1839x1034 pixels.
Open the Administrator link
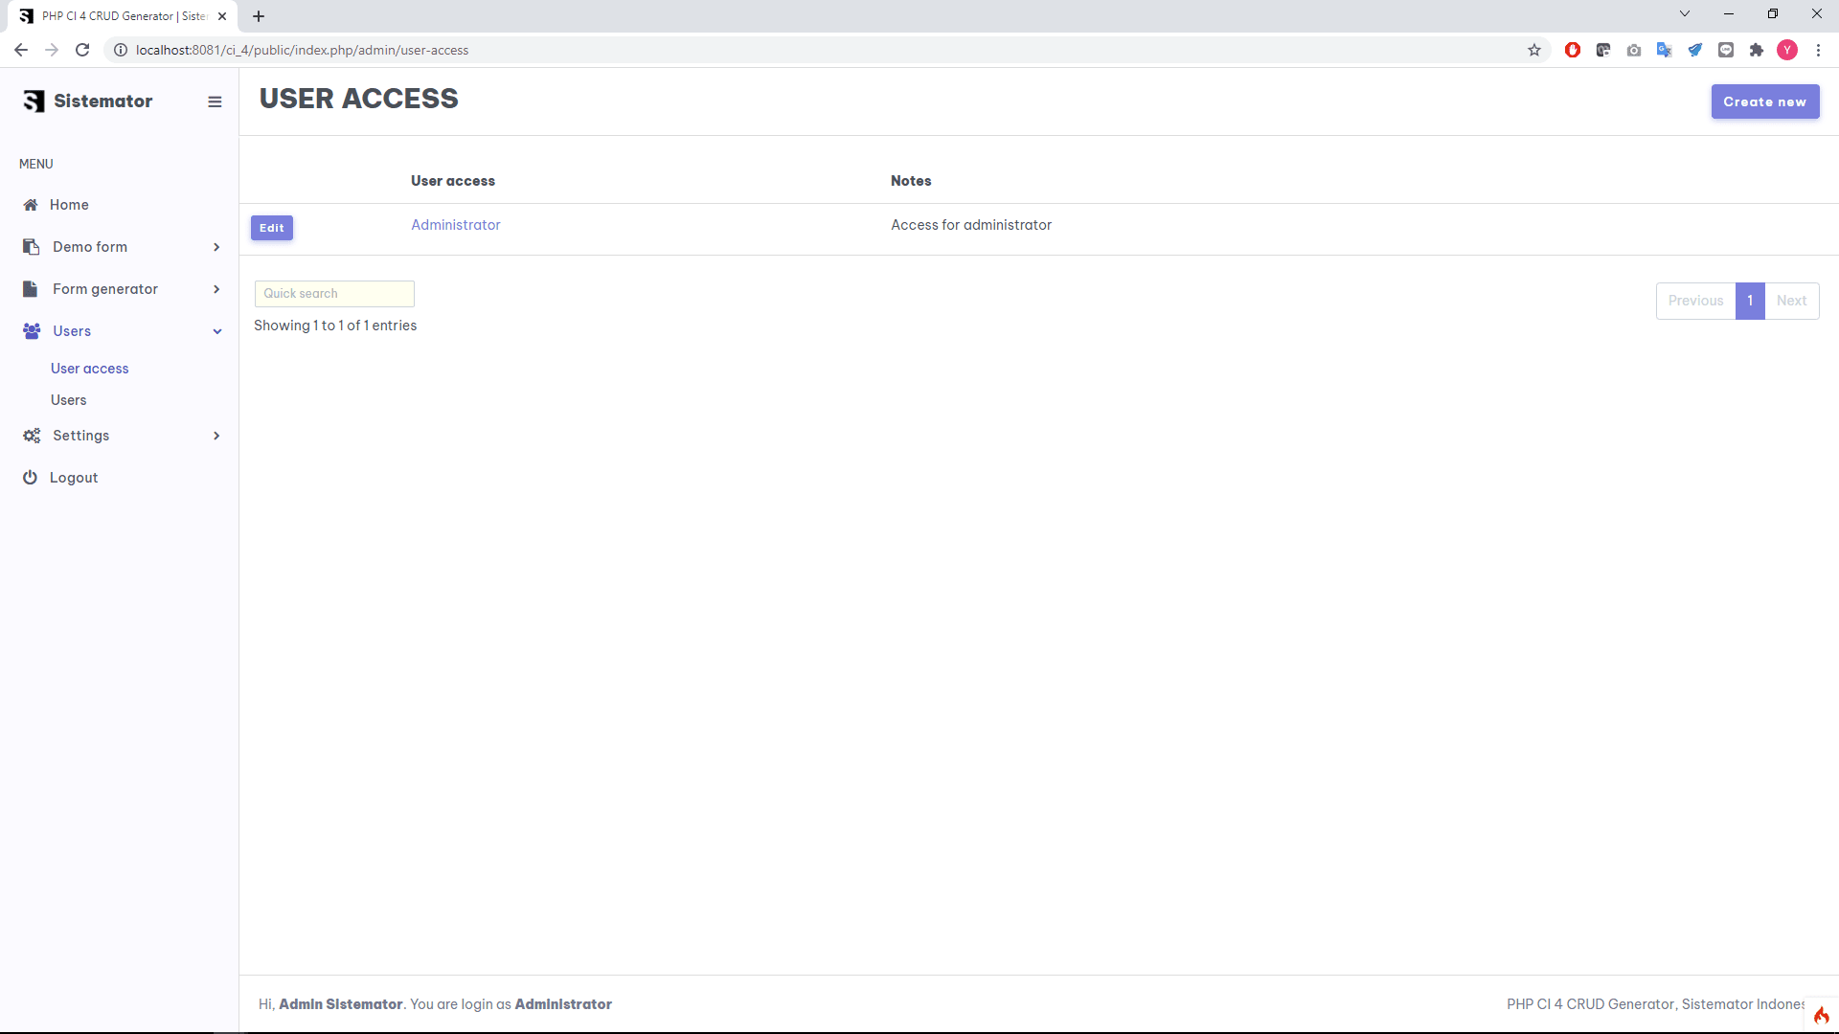tap(455, 225)
